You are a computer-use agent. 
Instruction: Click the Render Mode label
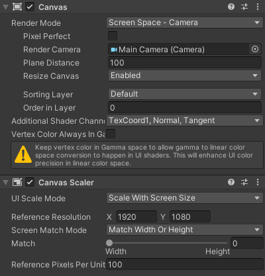pos(36,23)
